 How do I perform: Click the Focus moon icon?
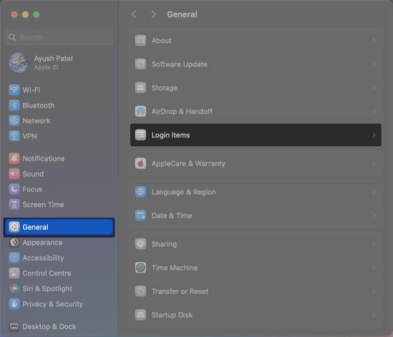coord(14,189)
